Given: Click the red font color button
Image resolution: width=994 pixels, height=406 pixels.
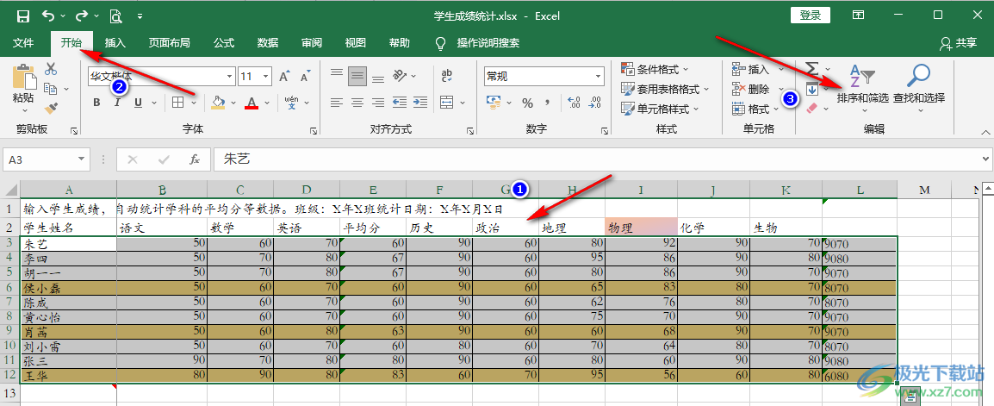Looking at the screenshot, I should click(251, 103).
